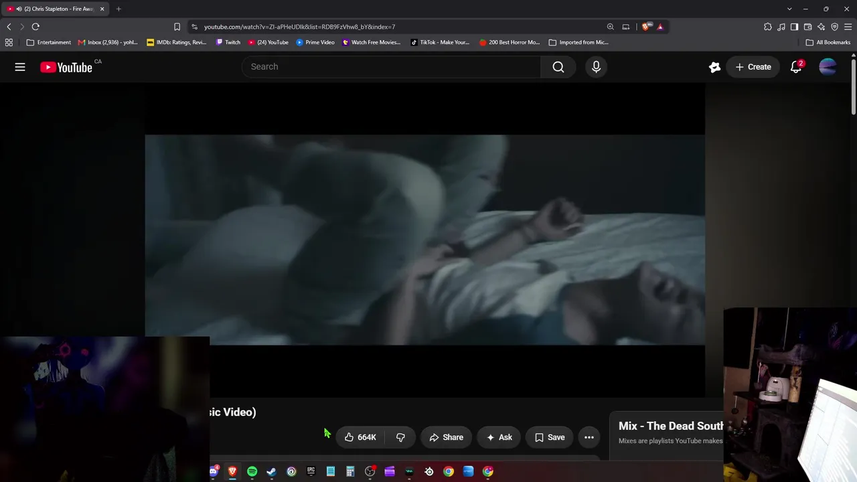Open Spotify from the taskbar
Screen dimensions: 857x482
tap(252, 472)
